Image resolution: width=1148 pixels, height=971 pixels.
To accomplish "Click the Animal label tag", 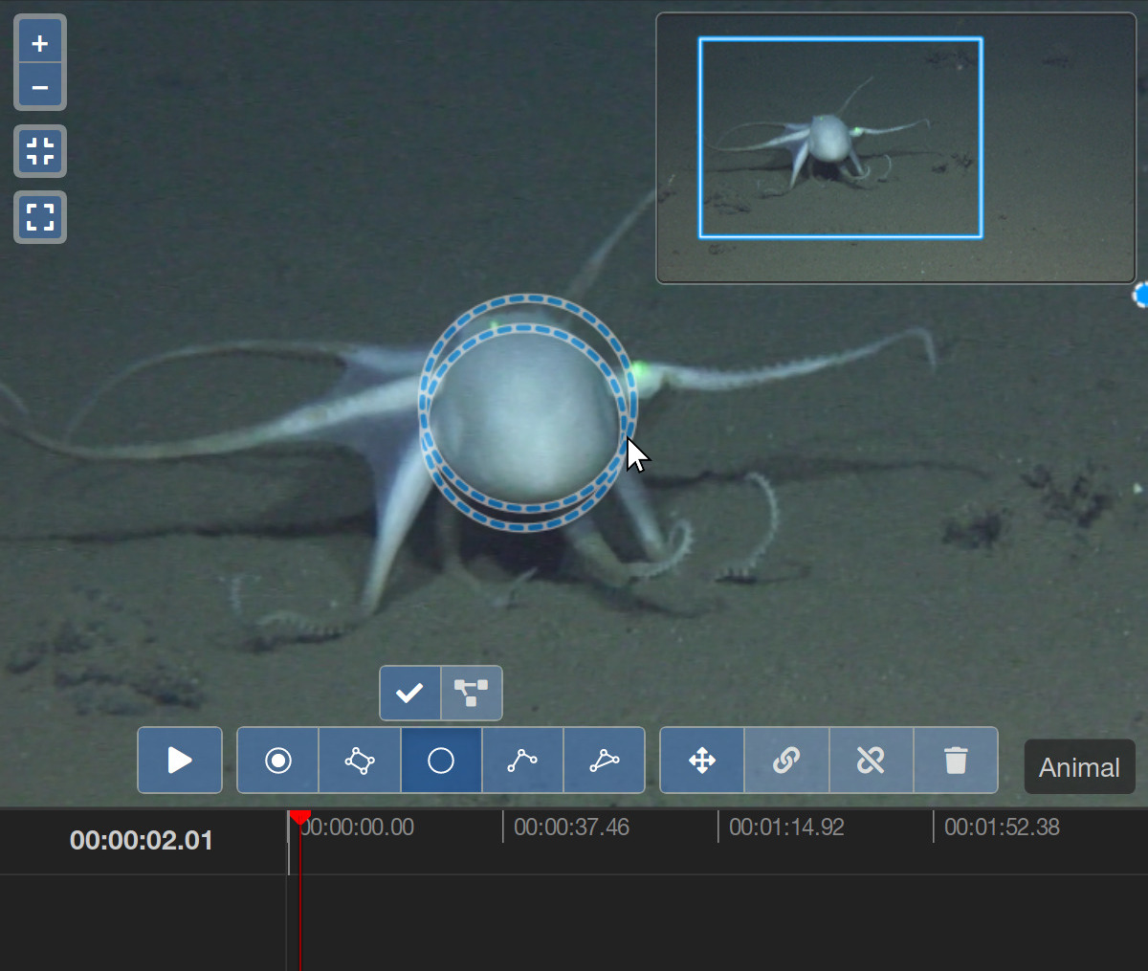I will click(x=1079, y=767).
